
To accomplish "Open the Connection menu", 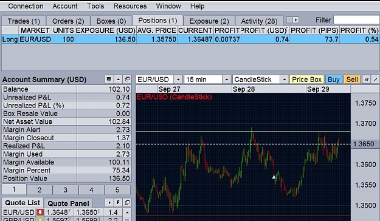I will pyautogui.click(x=26, y=6).
